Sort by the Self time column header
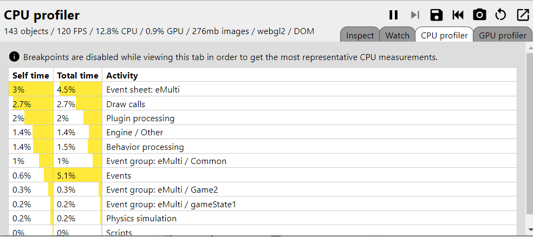The height and width of the screenshot is (237, 533). tap(31, 75)
